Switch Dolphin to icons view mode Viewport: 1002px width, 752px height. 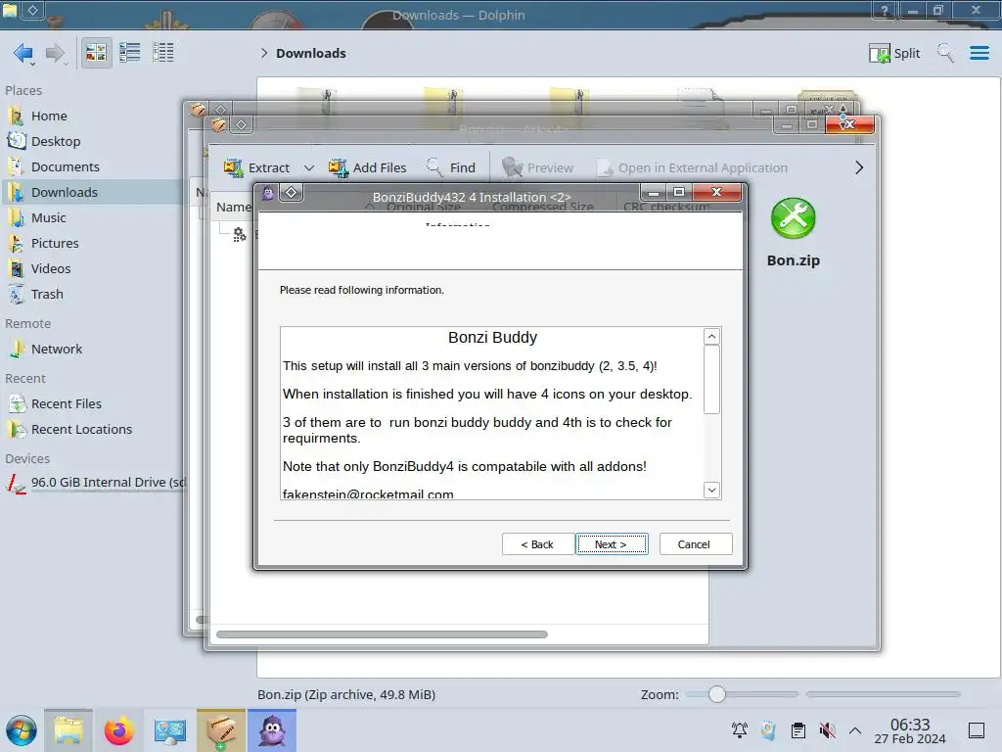[x=96, y=53]
